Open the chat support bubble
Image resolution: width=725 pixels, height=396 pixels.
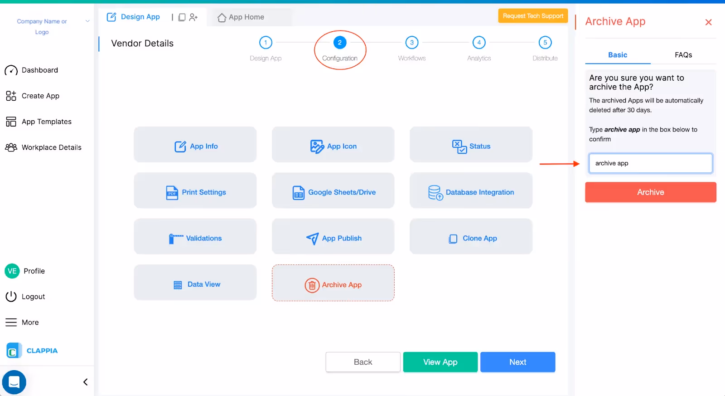tap(14, 382)
